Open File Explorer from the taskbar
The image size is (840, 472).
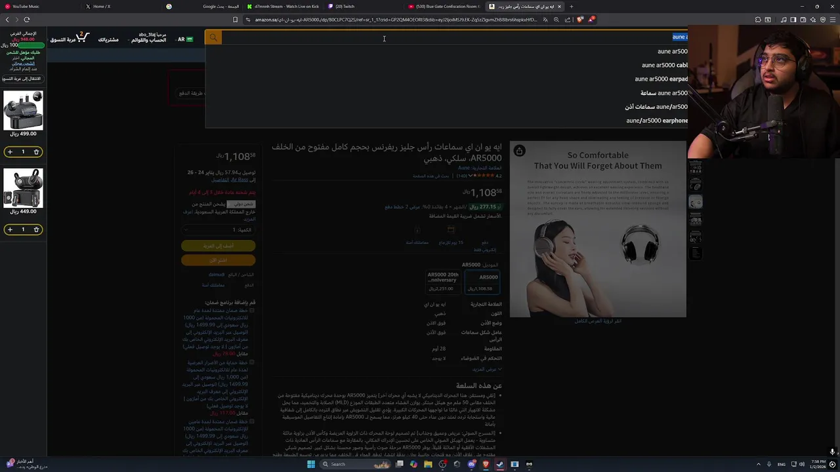428,464
